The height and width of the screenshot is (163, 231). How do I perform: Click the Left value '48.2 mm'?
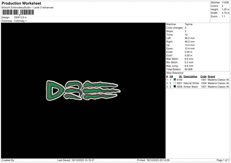[189, 38]
